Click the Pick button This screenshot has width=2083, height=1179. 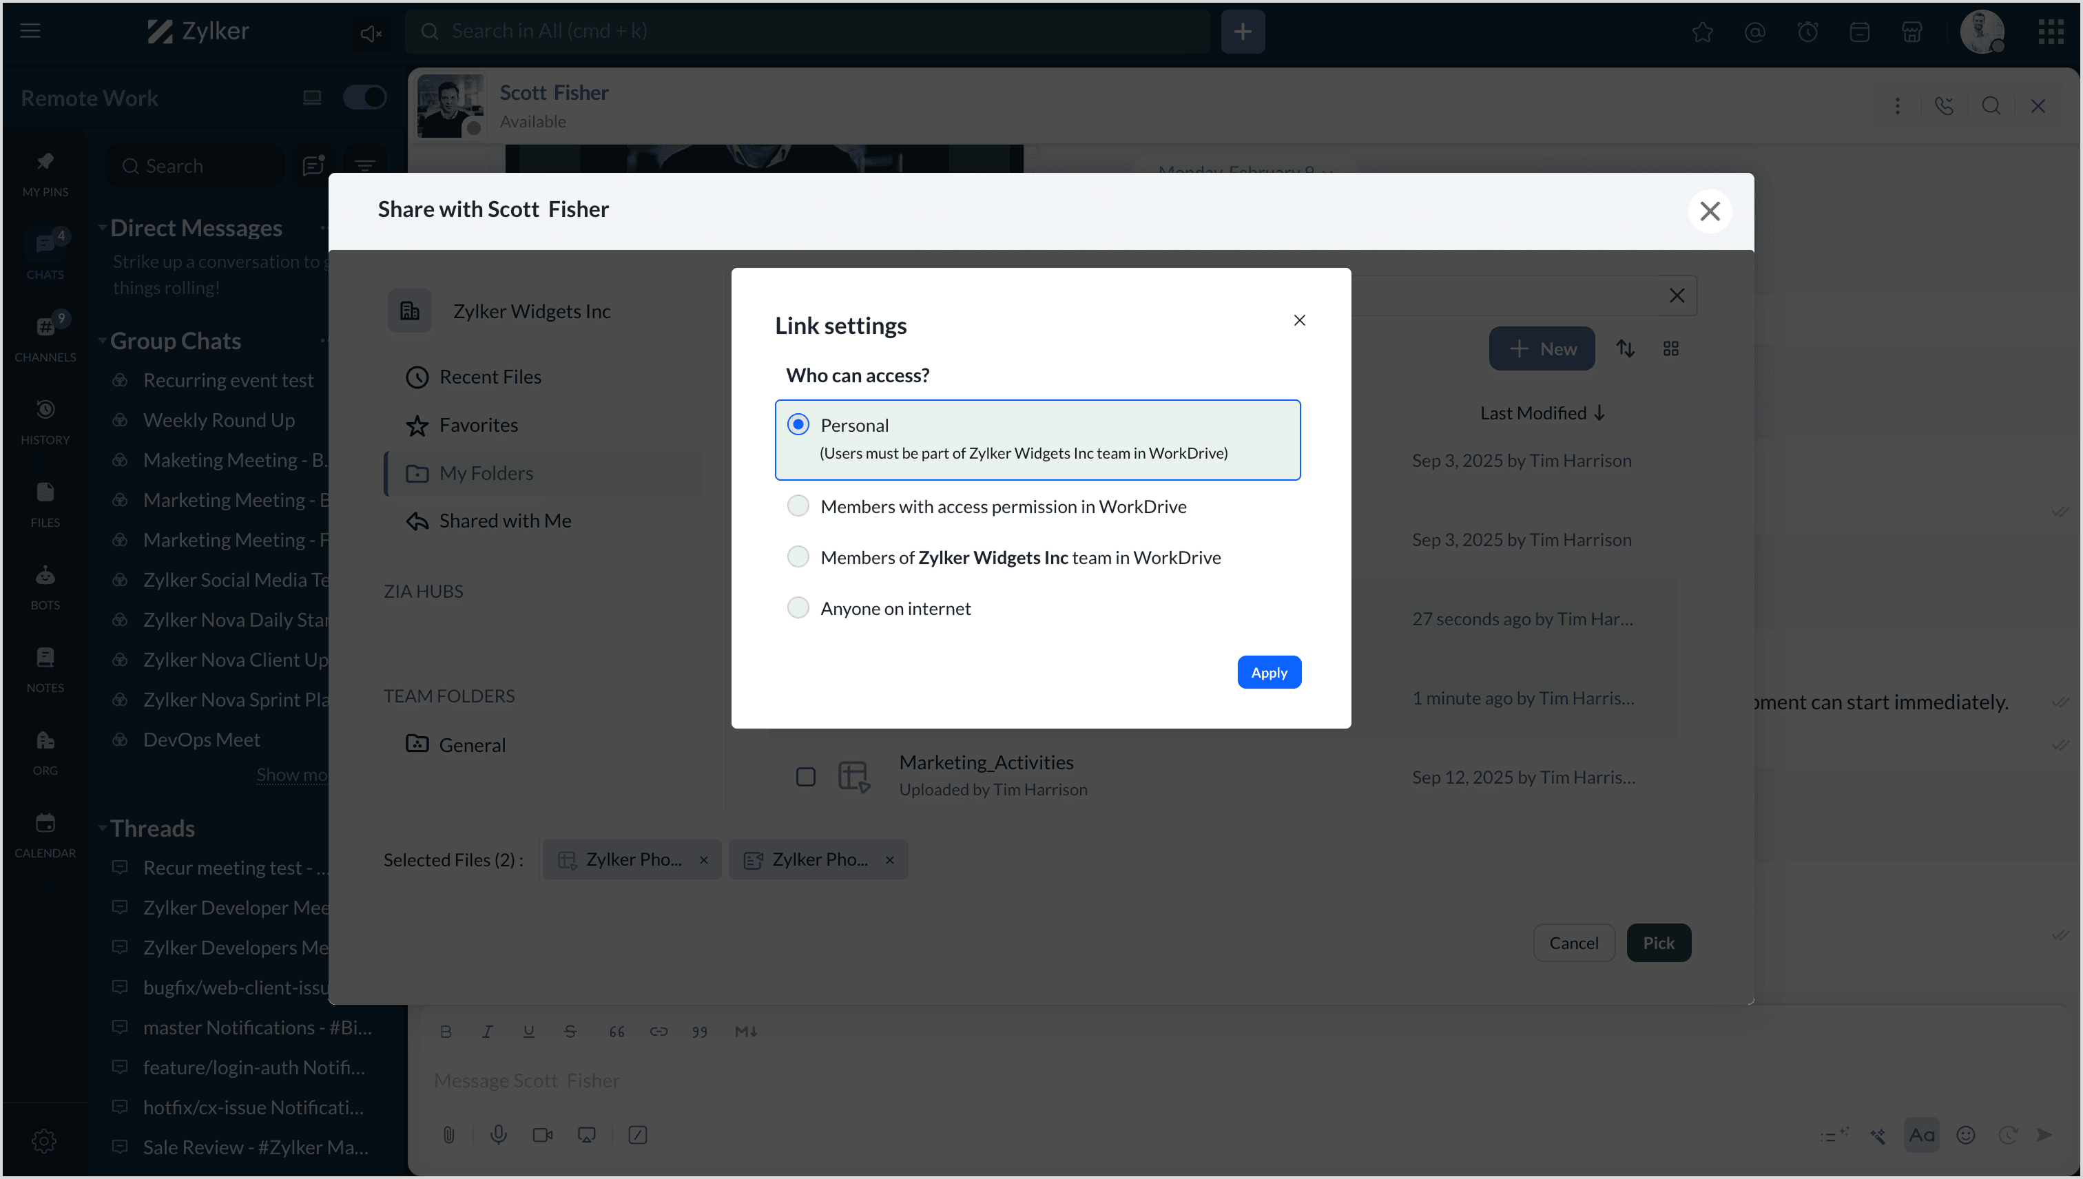pos(1658,943)
